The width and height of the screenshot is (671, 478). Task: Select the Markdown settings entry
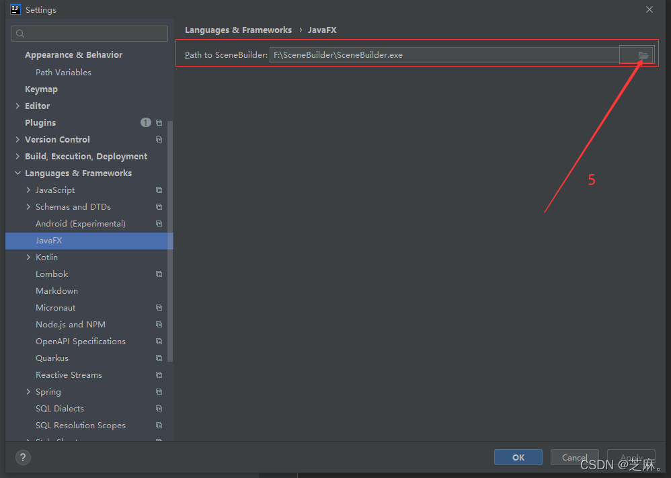click(x=56, y=291)
